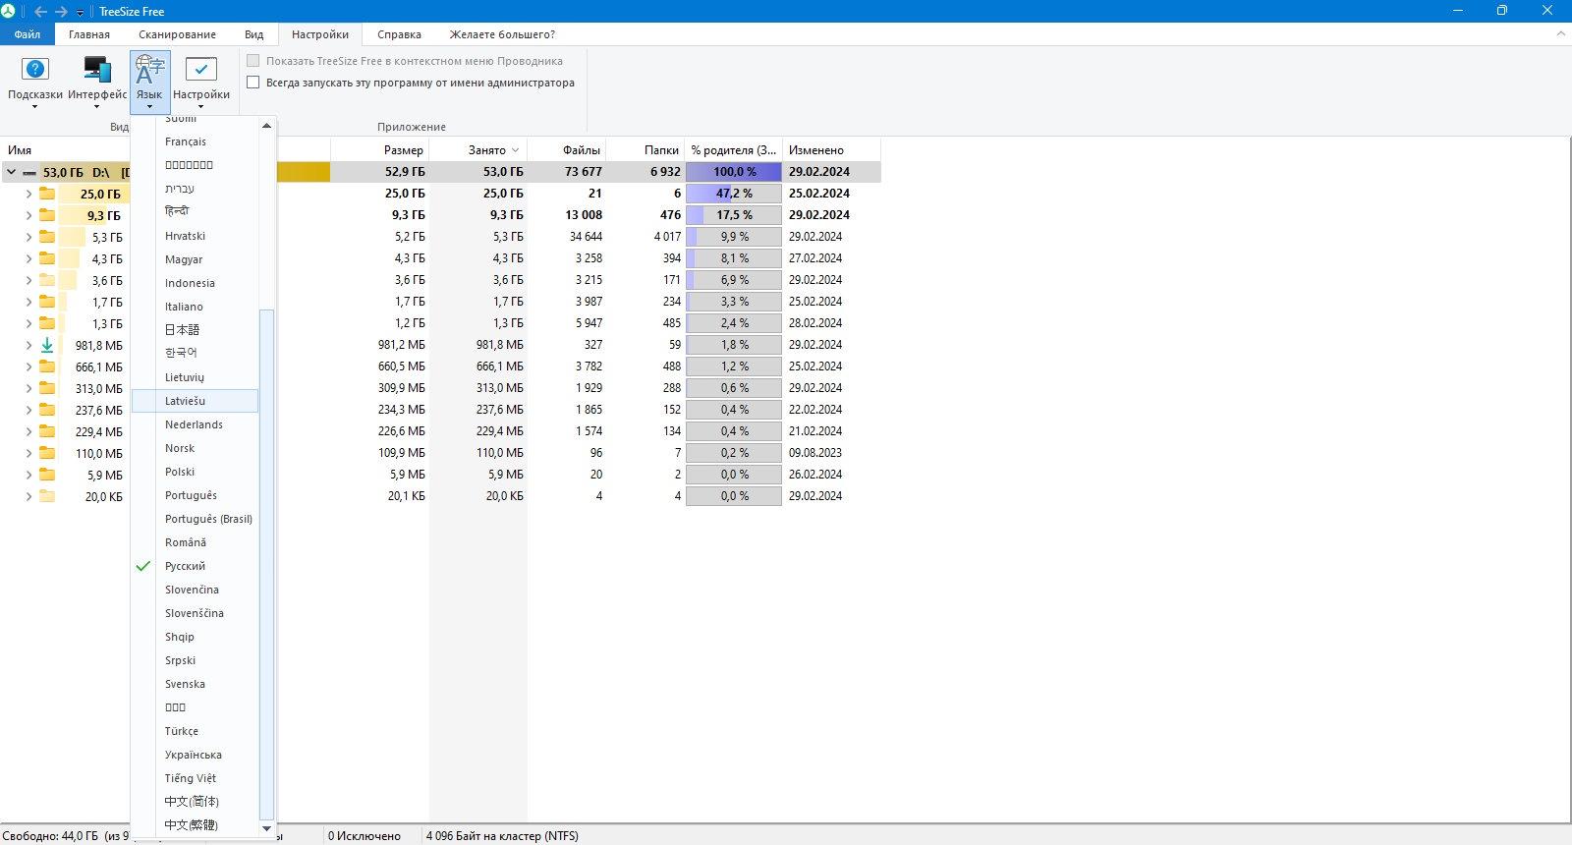
Task: Switch to the Сканирование ribbon tab
Action: [177, 34]
